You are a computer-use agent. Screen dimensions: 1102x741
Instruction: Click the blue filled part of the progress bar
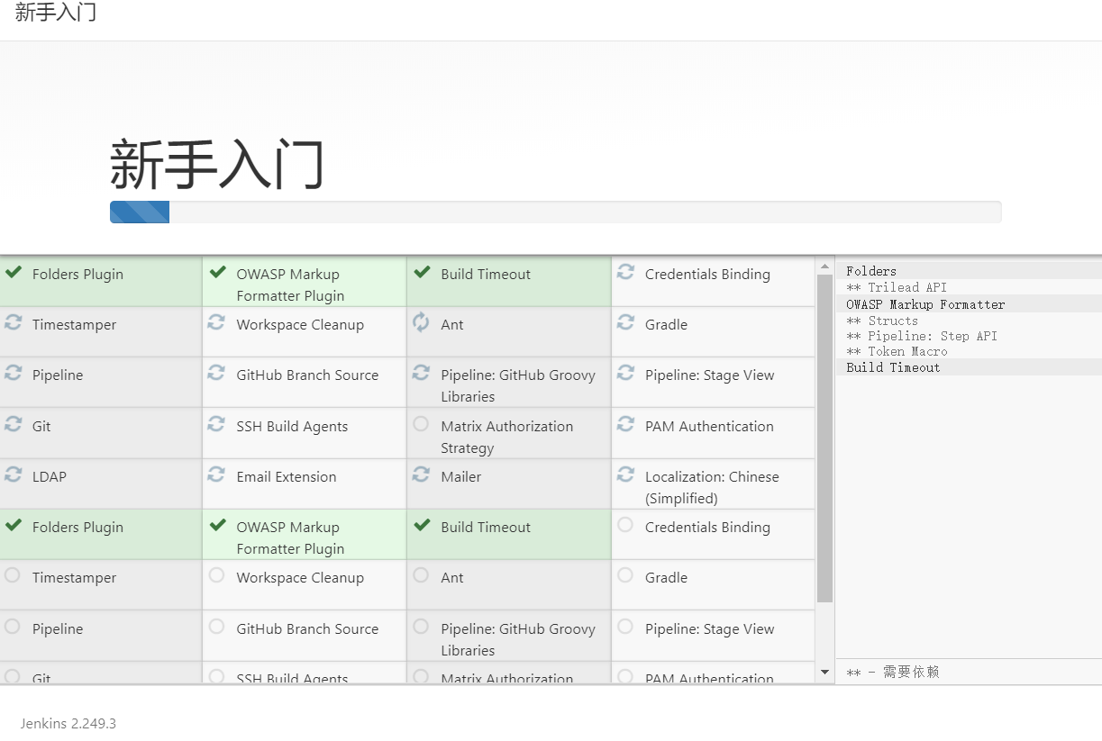(140, 212)
